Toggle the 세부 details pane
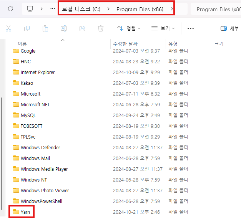Screen dimensions: 241x218 click(230, 28)
